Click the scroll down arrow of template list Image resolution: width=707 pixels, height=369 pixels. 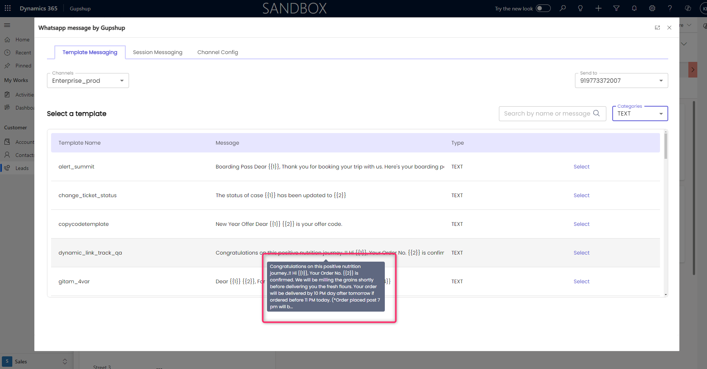coord(666,294)
